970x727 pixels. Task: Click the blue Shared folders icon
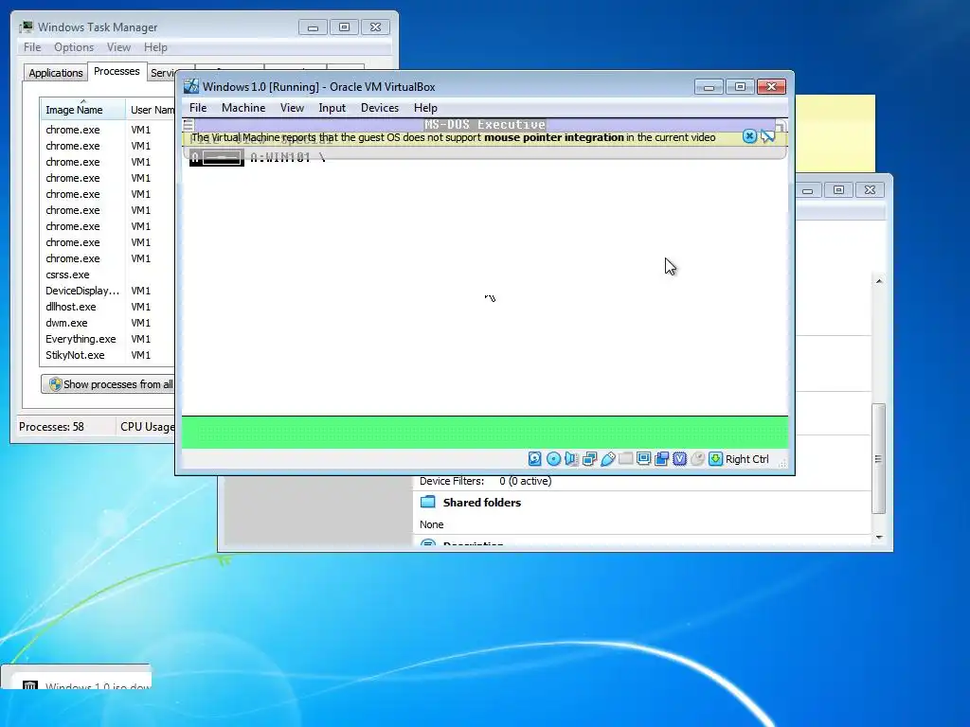click(x=427, y=502)
